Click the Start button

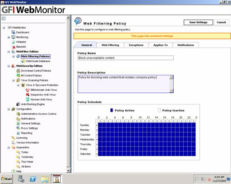tap(6, 179)
